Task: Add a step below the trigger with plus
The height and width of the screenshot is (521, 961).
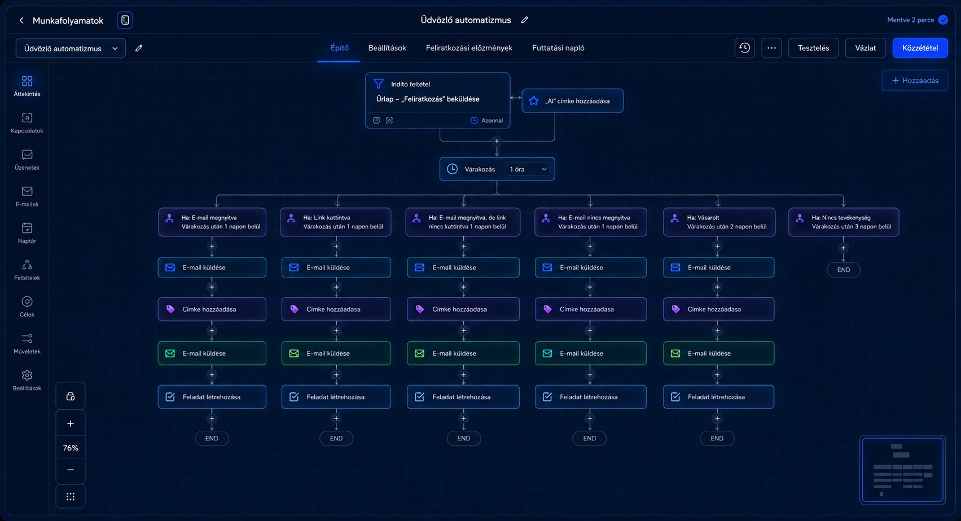Action: click(x=497, y=142)
